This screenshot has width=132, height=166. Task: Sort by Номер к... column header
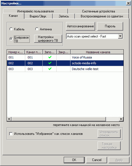coord(16,52)
